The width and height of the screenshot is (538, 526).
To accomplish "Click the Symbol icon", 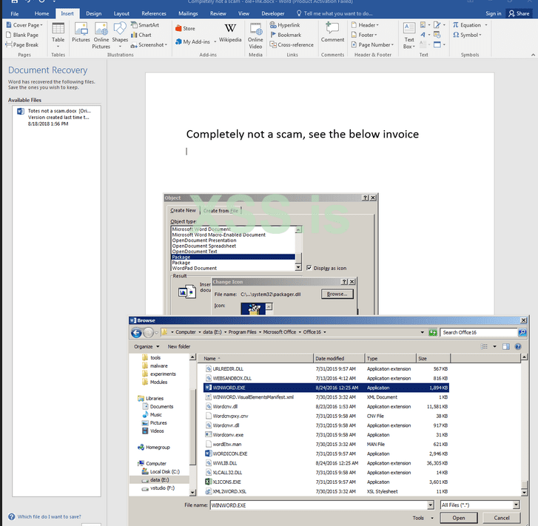I will 456,35.
